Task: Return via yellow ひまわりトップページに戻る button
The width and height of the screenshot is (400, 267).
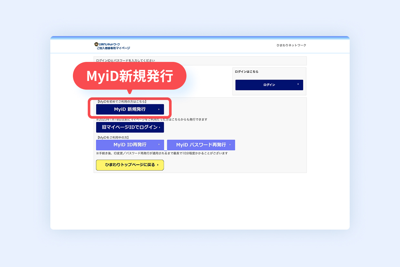Action: coord(130,165)
